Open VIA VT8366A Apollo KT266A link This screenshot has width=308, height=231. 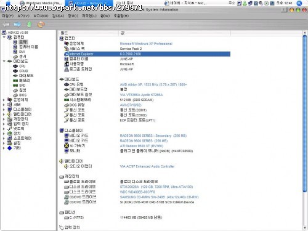[141, 95]
